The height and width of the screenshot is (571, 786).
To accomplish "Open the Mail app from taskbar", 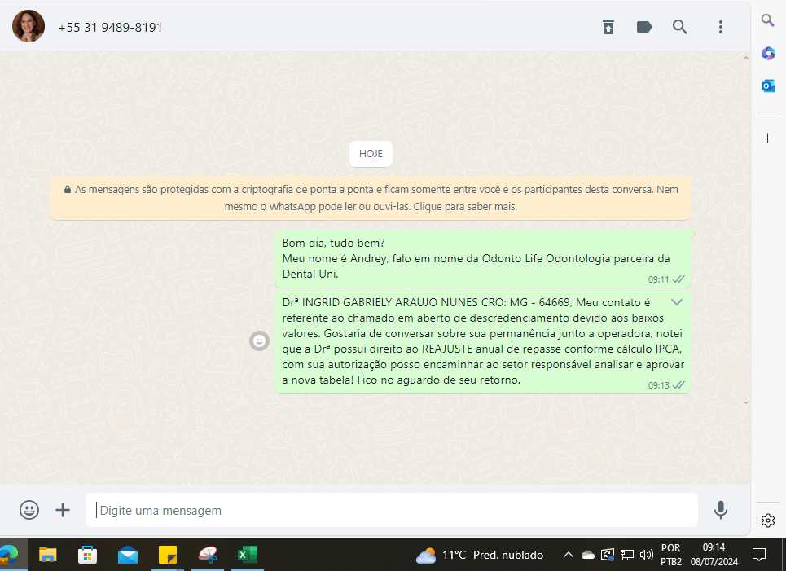I will tap(128, 555).
